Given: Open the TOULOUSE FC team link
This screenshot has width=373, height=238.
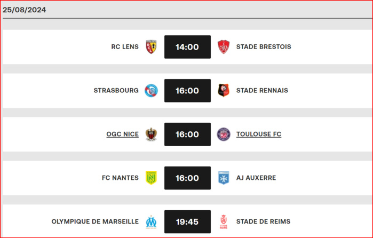Looking at the screenshot, I should (x=259, y=134).
